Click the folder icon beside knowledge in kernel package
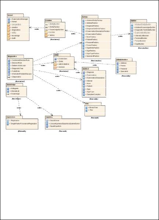 tap(8, 36)
